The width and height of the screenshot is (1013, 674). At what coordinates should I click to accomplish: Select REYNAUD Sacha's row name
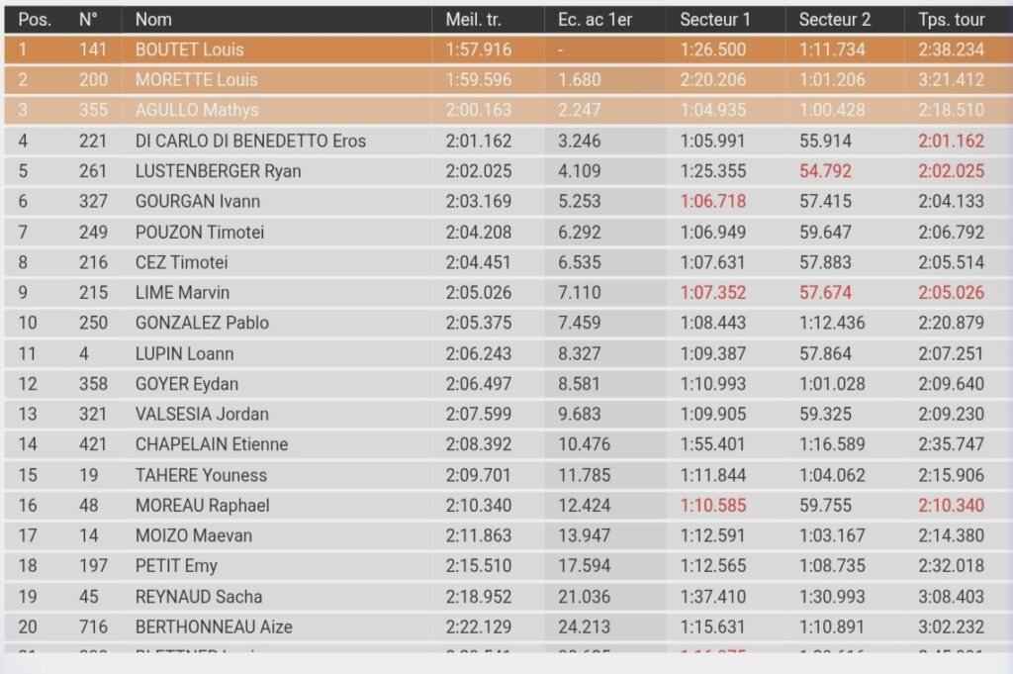pos(198,597)
